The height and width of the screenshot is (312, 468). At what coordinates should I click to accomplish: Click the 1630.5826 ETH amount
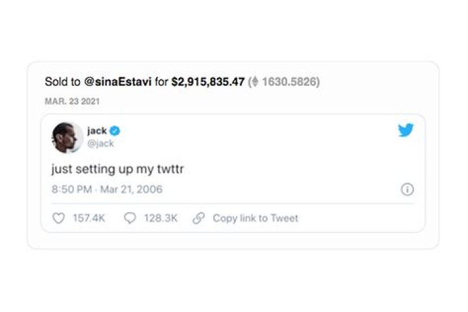[x=289, y=83]
